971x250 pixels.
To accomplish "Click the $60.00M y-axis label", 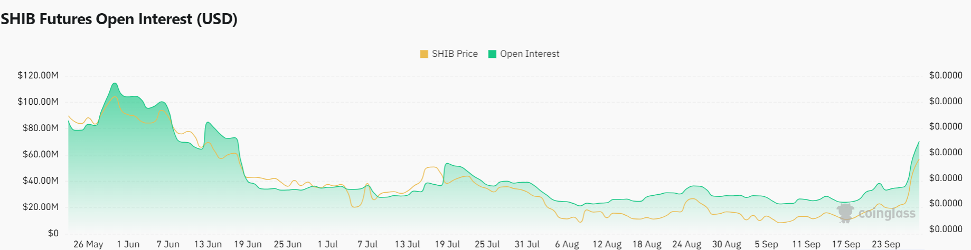I will 41,154.
